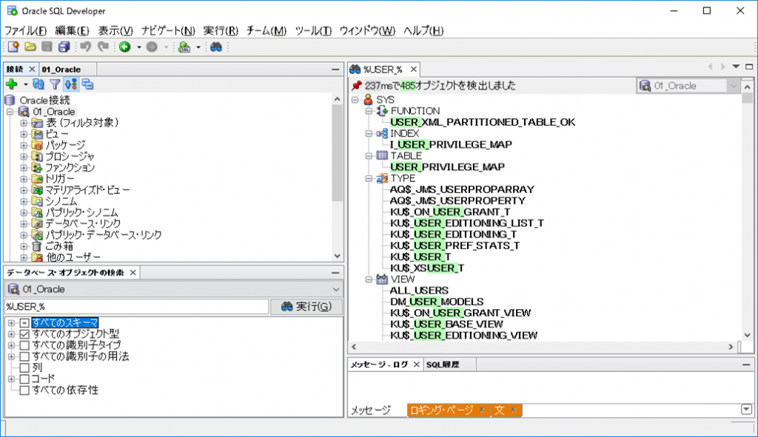The height and width of the screenshot is (437, 758).
Task: Uncheck the すべてのオブジェクト型 checkbox
Action: (x=24, y=333)
